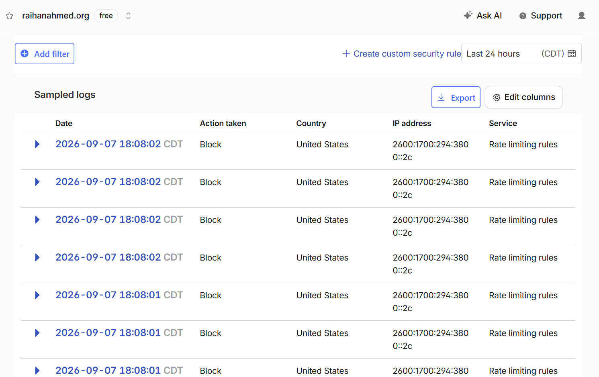Open the Ask AI assistant
This screenshot has width=599, height=377.
[482, 16]
